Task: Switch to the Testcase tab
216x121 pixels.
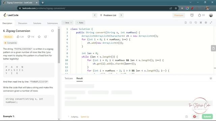Action: click(x=69, y=78)
